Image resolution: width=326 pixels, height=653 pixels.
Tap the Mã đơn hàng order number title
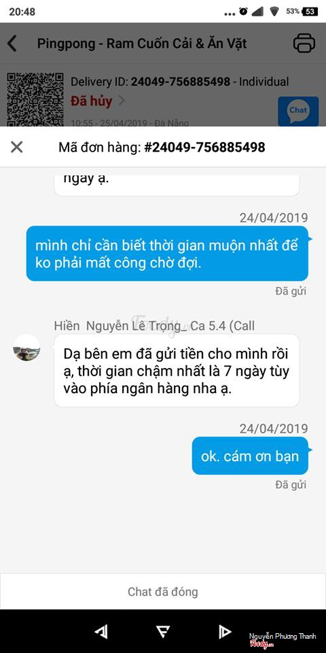[x=162, y=147]
